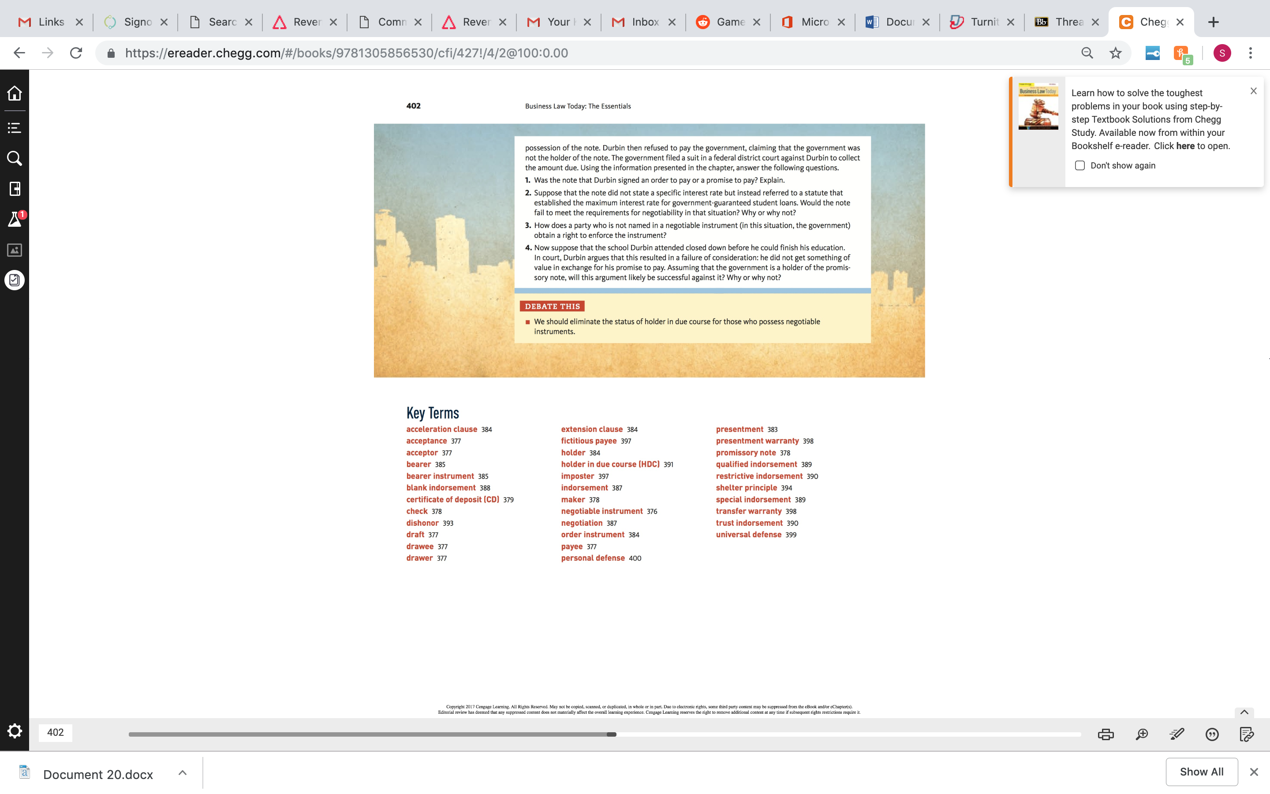Screen dimensions: 1270x794
Task: Click the key term 'shelter principle'
Action: (746, 488)
